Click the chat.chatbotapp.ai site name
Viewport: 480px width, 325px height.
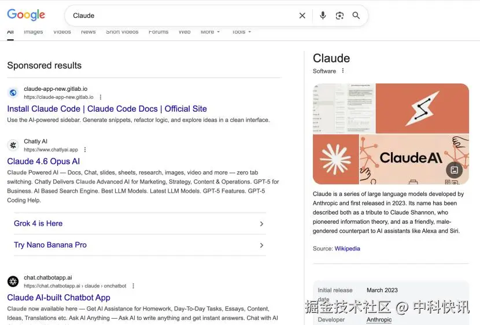[48, 278]
